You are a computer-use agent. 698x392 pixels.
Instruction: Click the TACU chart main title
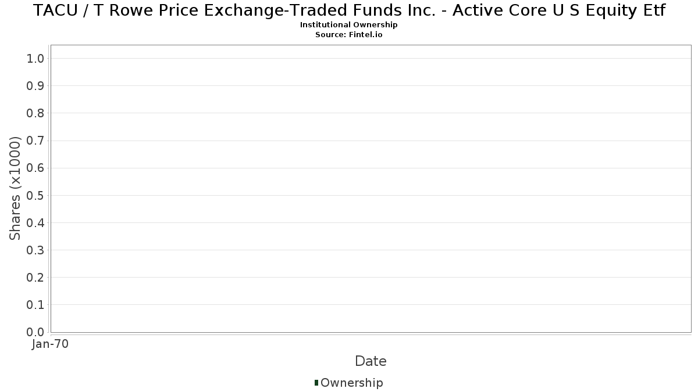(x=349, y=10)
